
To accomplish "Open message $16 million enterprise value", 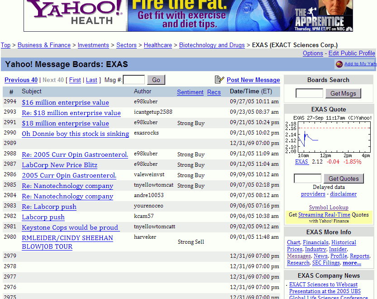I will [x=65, y=102].
